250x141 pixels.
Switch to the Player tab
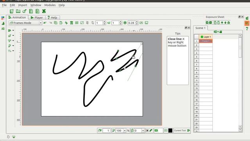pos(37,17)
